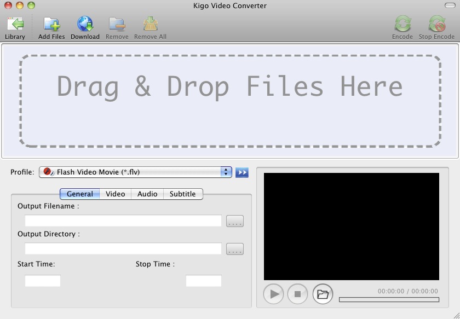Click the preview playback progress slider
The height and width of the screenshot is (319, 460).
point(389,299)
